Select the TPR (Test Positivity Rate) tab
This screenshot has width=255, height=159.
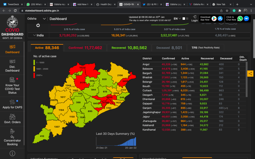205,48
